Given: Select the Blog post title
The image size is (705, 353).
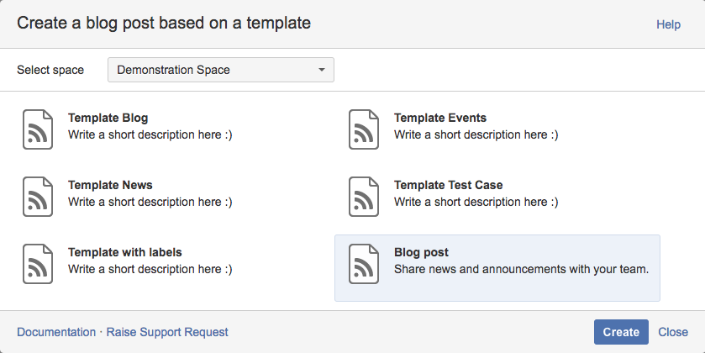Looking at the screenshot, I should click(x=421, y=253).
